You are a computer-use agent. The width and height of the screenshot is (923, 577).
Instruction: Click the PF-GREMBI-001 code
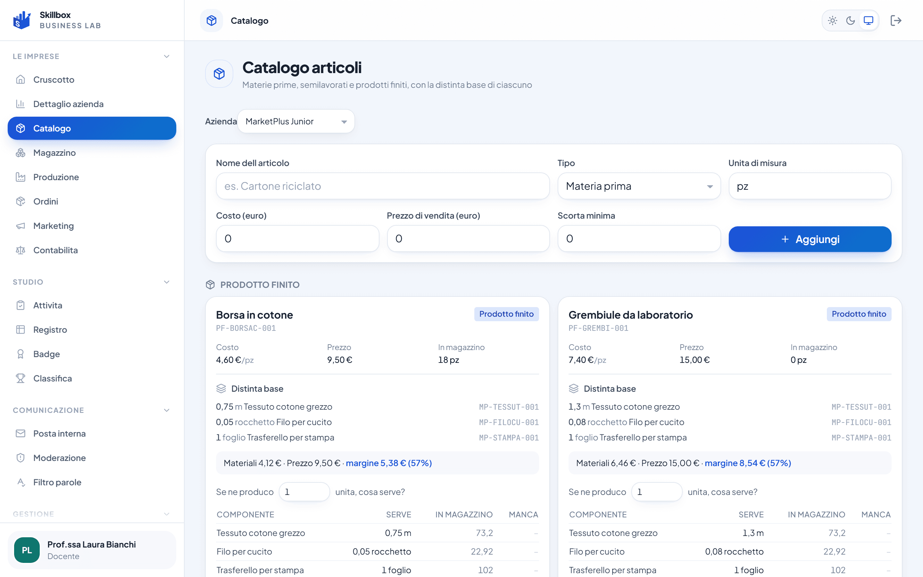click(x=598, y=328)
